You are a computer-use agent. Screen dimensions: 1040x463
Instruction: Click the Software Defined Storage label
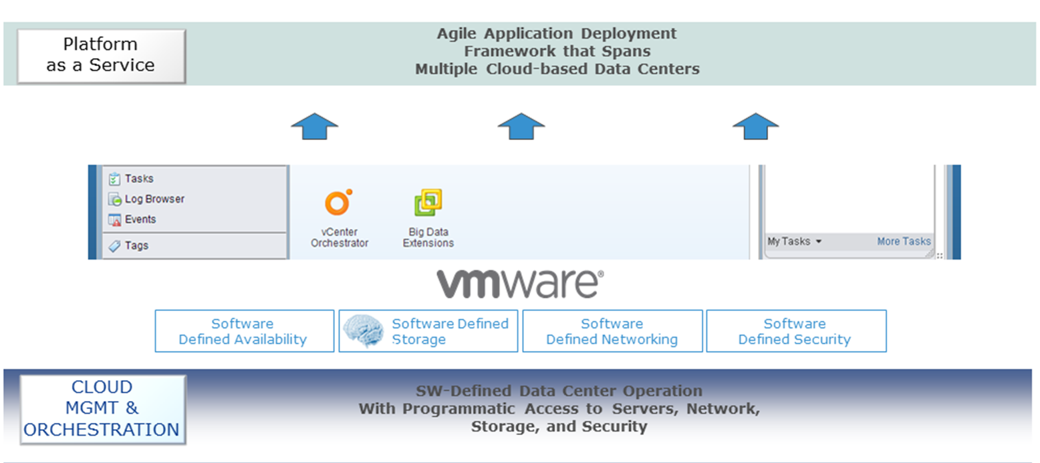(450, 332)
